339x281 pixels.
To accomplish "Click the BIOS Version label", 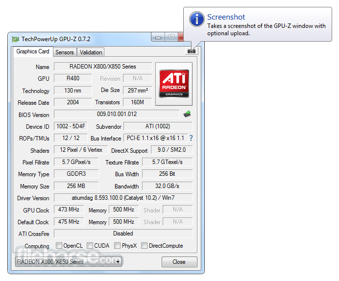I will pos(34,115).
